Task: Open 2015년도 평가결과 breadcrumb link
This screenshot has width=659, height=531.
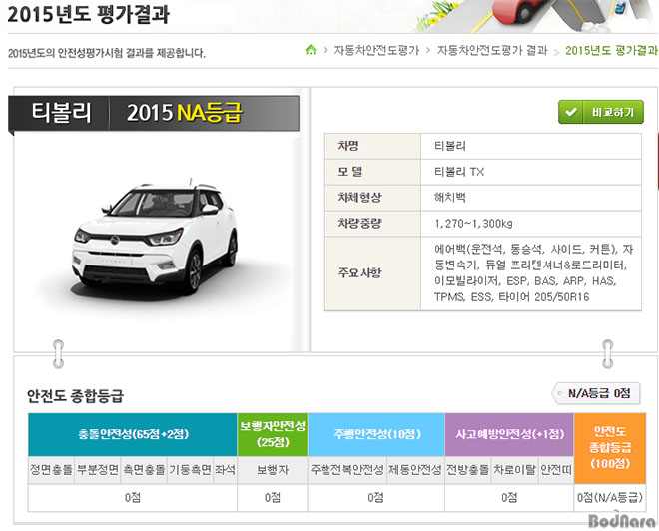Action: tap(611, 51)
